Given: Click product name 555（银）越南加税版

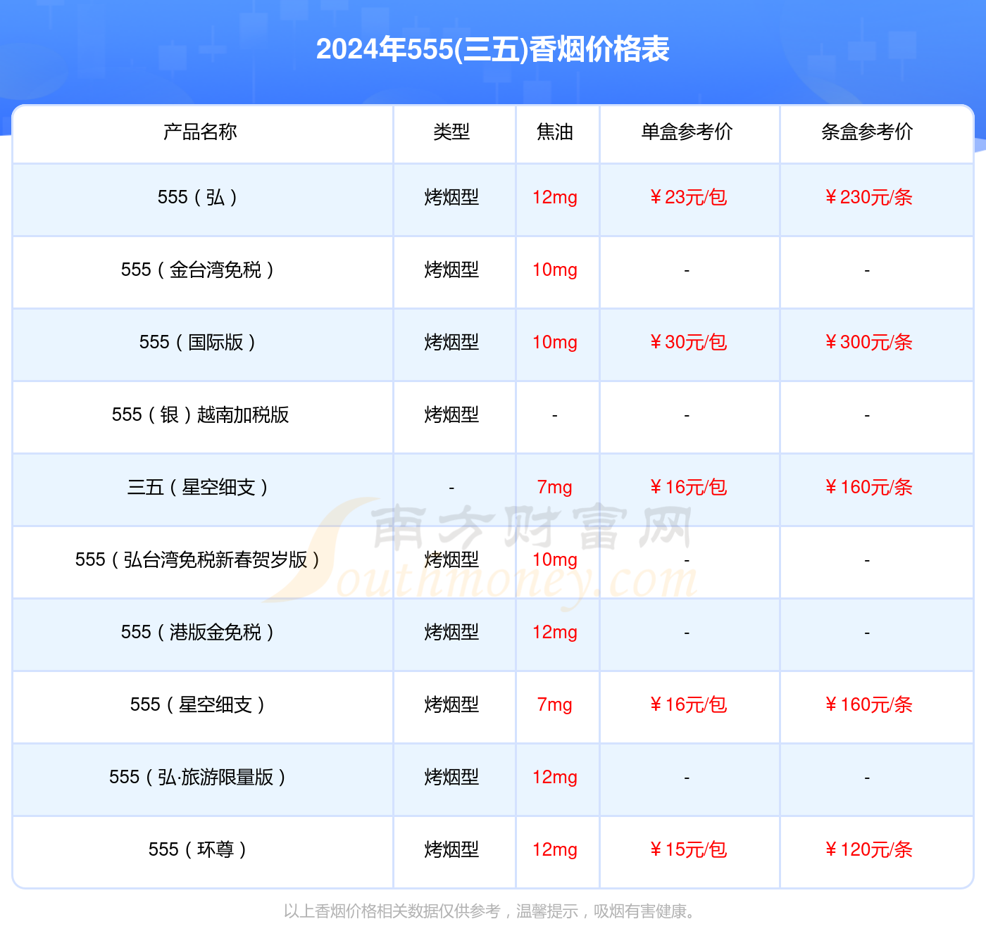Looking at the screenshot, I should [200, 414].
